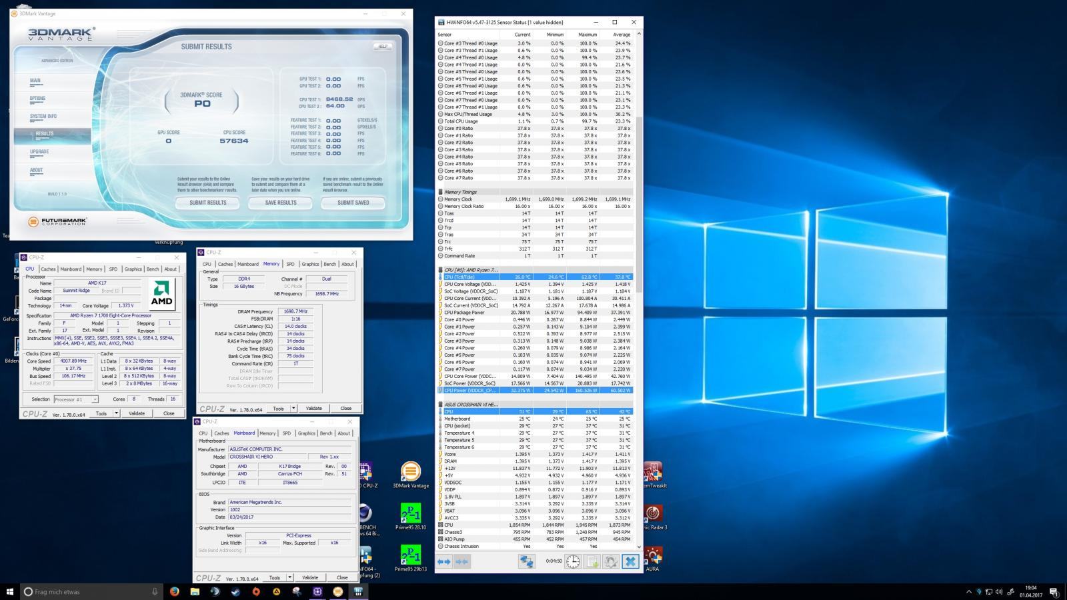This screenshot has height=600, width=1067.
Task: Open HWiNFO sensor settings gear icon
Action: pos(611,562)
